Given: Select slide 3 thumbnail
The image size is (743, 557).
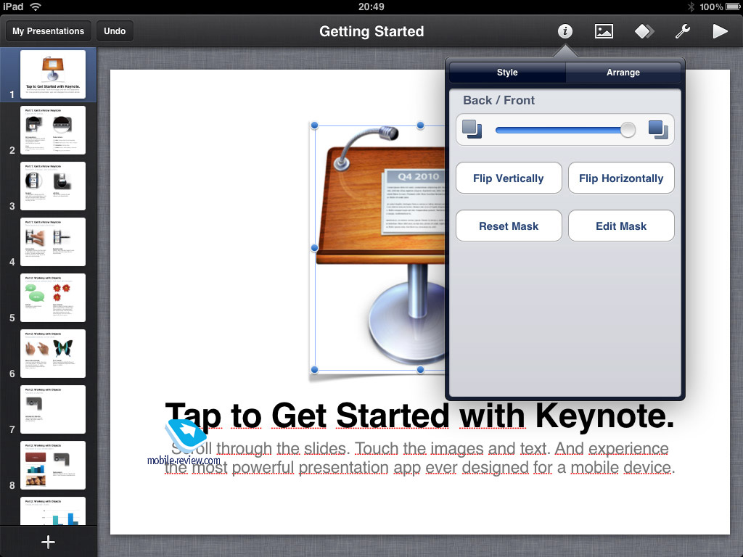Looking at the screenshot, I should pos(52,186).
